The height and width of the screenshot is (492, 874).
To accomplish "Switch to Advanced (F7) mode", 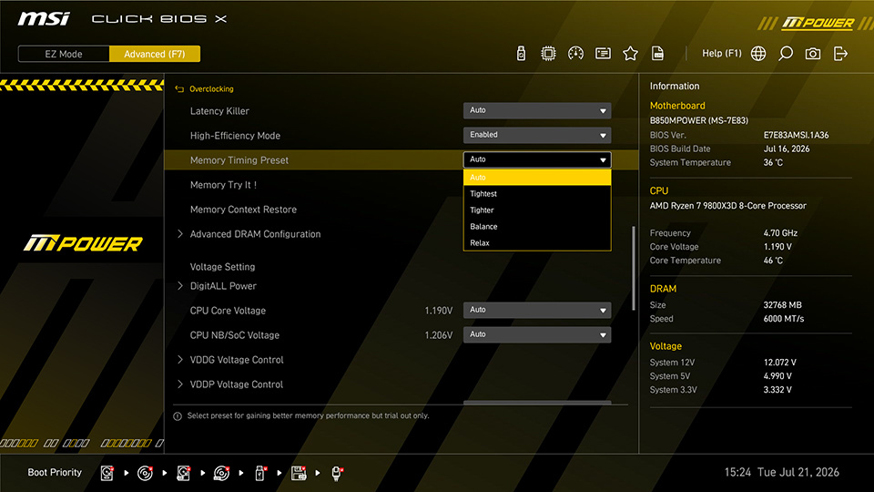I will click(155, 54).
